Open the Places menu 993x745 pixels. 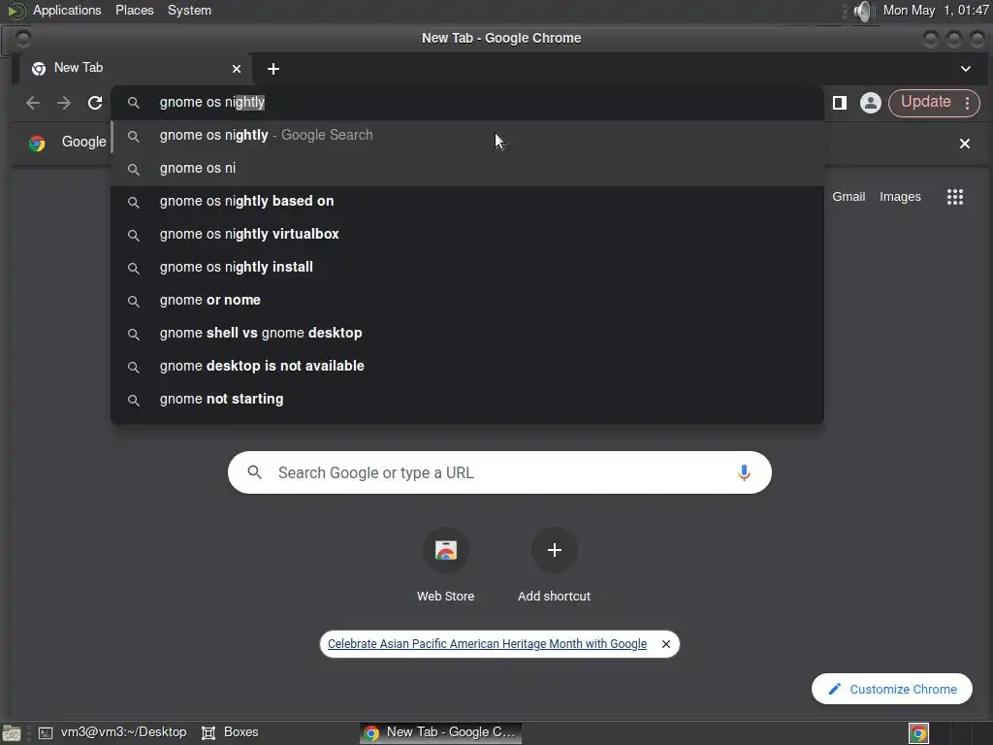134,10
